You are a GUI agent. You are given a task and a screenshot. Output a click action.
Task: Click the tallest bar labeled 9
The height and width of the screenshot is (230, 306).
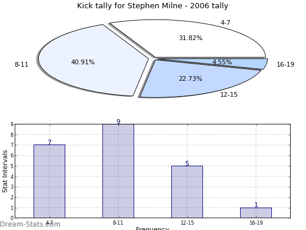[x=118, y=171]
